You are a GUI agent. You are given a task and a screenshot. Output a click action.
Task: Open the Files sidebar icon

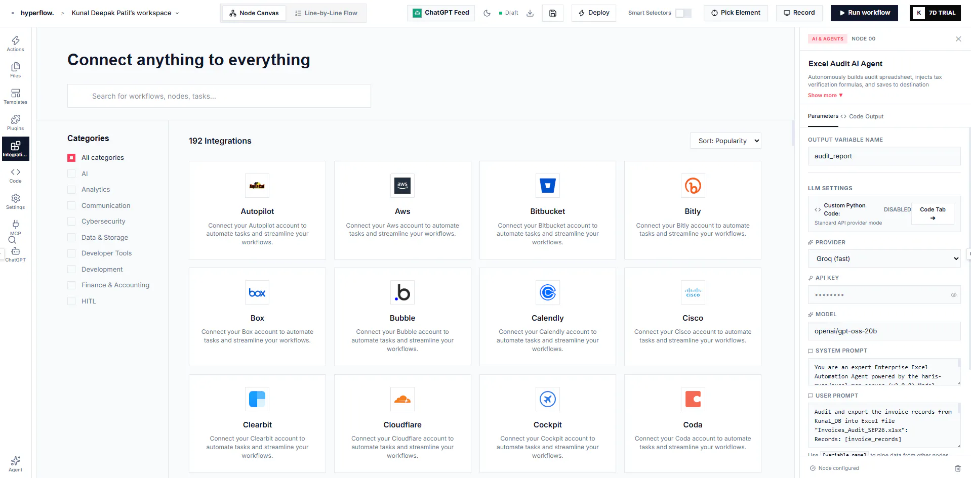click(15, 70)
